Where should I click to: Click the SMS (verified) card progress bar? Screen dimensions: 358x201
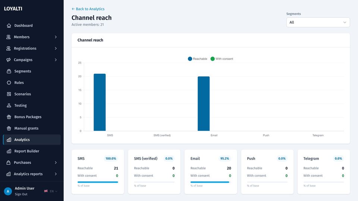(154, 182)
